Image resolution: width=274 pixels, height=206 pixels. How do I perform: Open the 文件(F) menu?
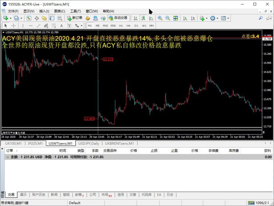[x=13, y=11]
